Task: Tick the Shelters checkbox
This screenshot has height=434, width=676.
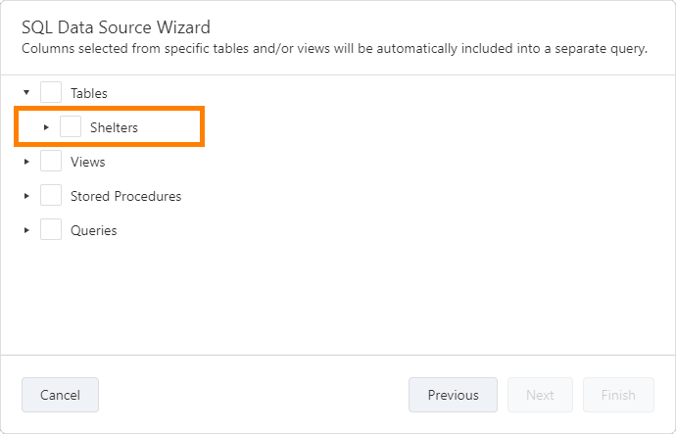Action: click(x=71, y=127)
